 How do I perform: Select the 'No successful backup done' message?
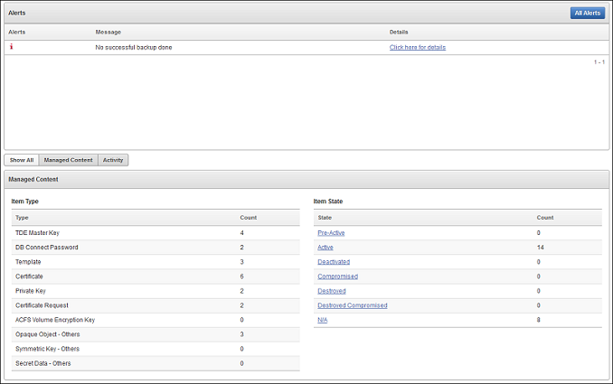[x=134, y=47]
